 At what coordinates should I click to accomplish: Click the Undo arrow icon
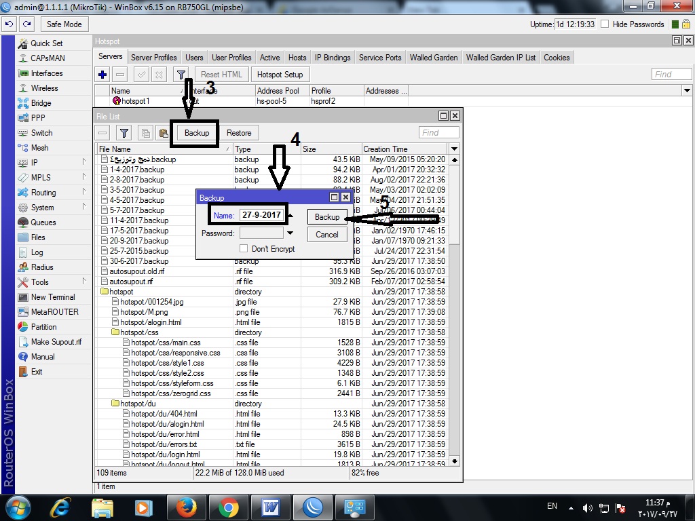click(x=10, y=24)
